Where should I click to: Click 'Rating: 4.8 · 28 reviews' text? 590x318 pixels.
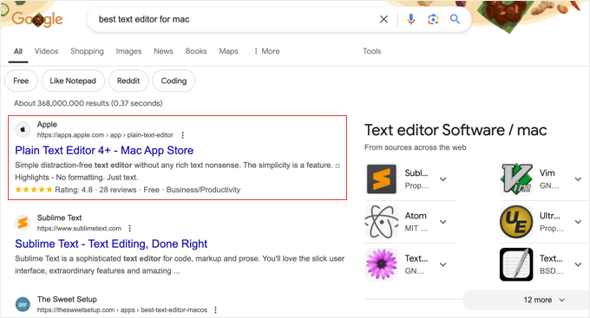pyautogui.click(x=95, y=190)
